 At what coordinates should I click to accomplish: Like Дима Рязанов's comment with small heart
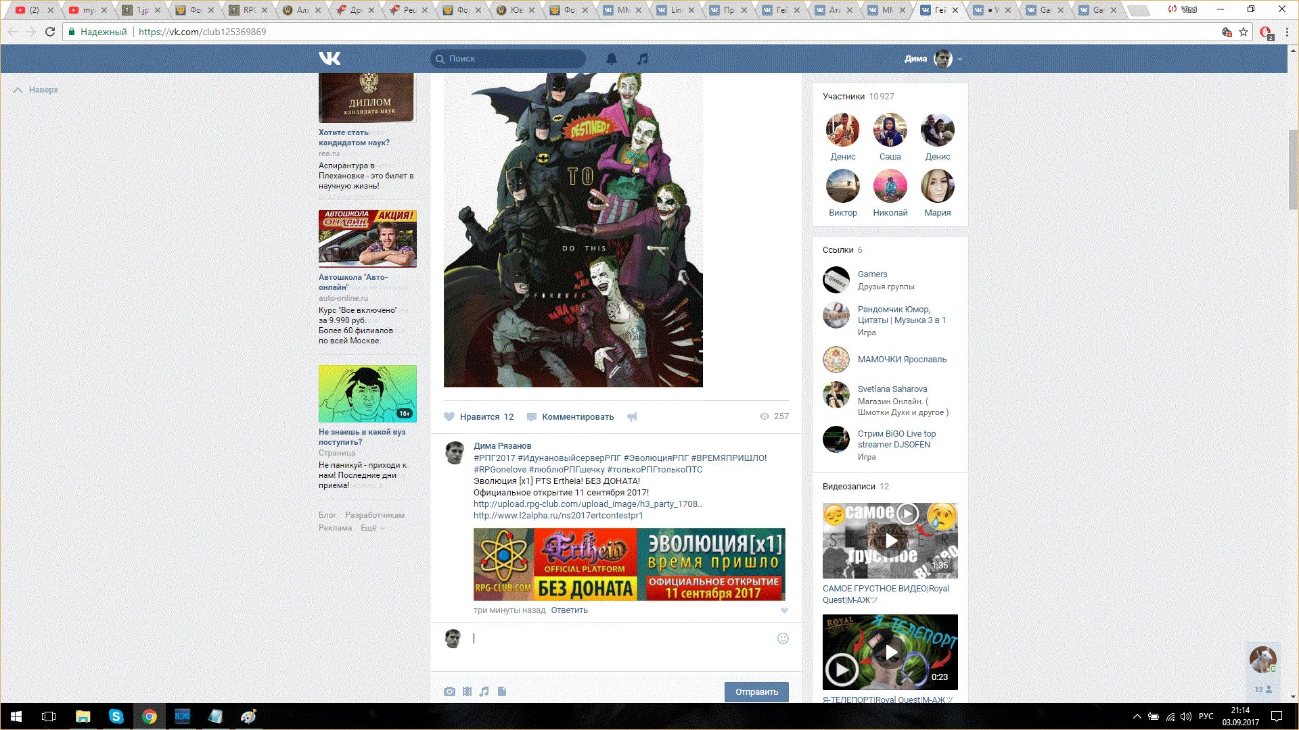pos(784,610)
